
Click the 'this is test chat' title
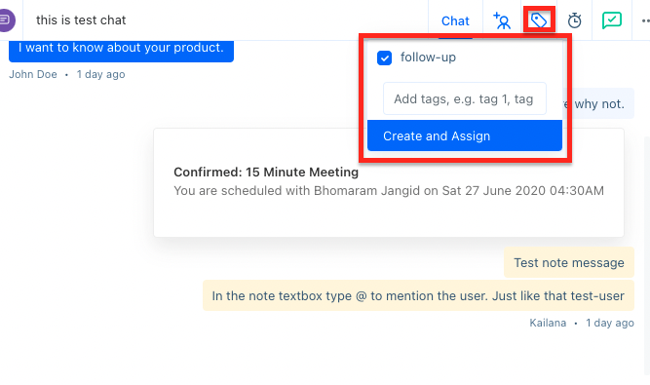(81, 19)
